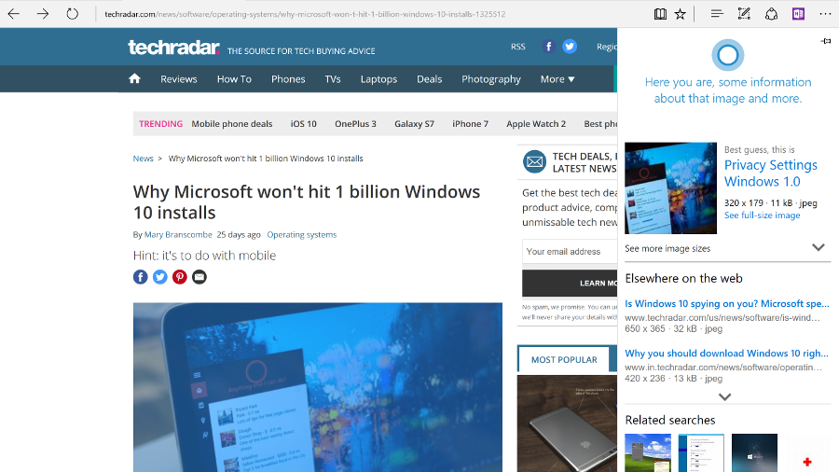Image resolution: width=839 pixels, height=472 pixels.
Task: Open the Deals menu item
Action: pyautogui.click(x=429, y=79)
